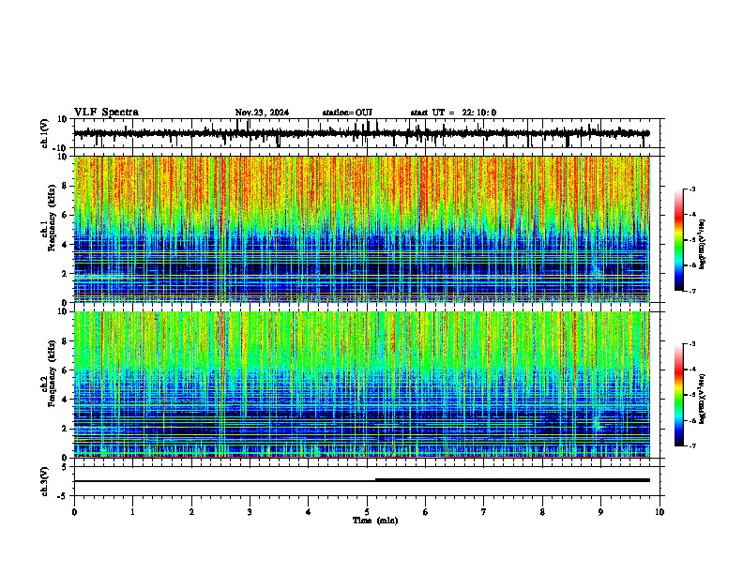Click the 'Time (min)' axis label
Viewport: 743px width, 574px height.
(375, 521)
